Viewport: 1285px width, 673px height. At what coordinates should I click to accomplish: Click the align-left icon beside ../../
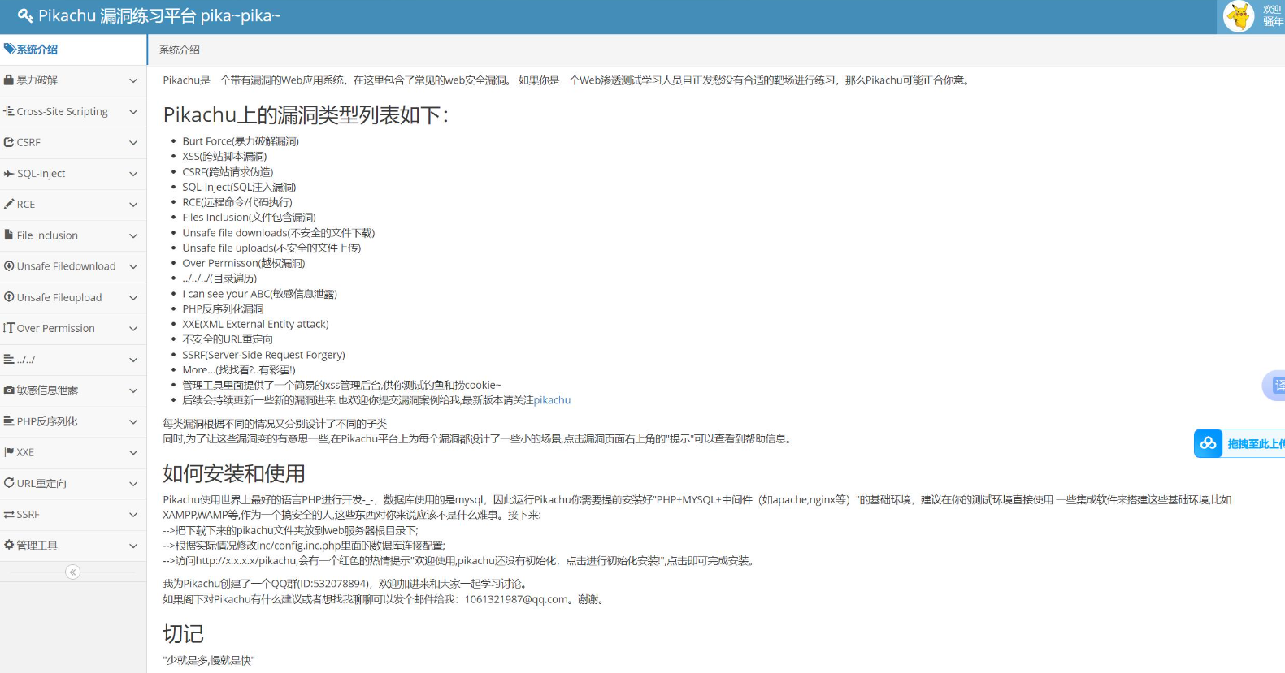click(9, 359)
